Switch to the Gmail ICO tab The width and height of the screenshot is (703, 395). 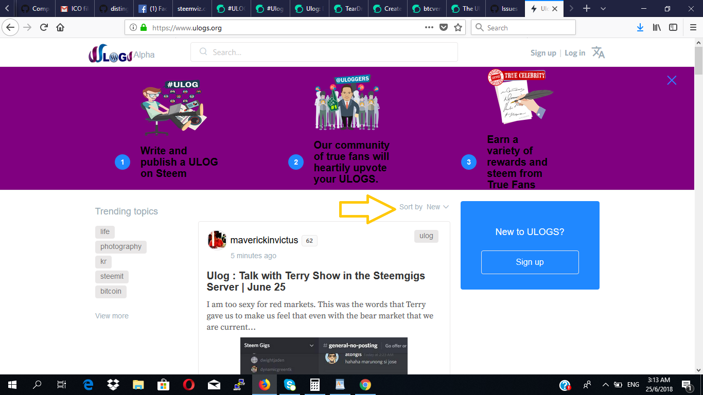tap(75, 9)
